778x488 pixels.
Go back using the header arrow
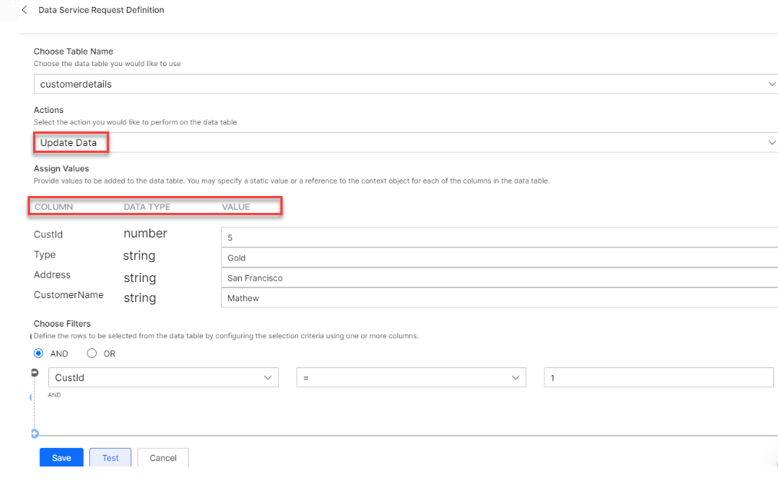(x=25, y=10)
